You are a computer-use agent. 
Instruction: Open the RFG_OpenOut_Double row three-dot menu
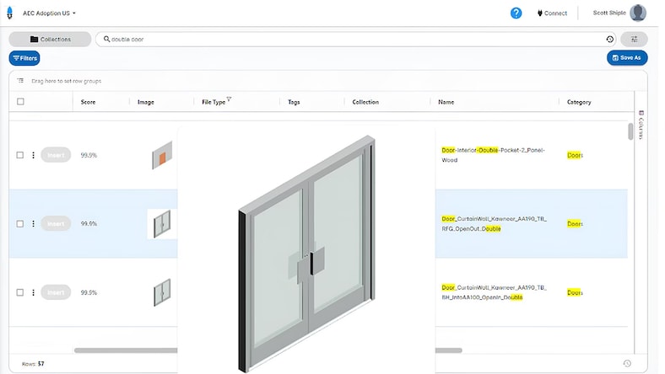(33, 223)
